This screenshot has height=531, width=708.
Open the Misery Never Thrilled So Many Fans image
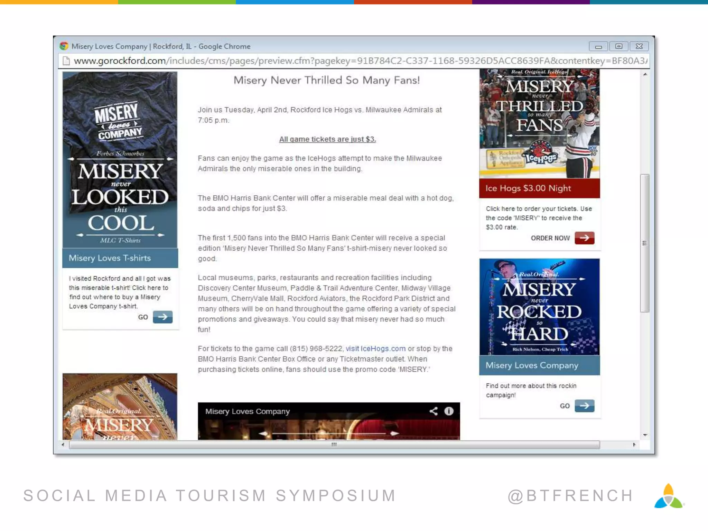click(539, 123)
